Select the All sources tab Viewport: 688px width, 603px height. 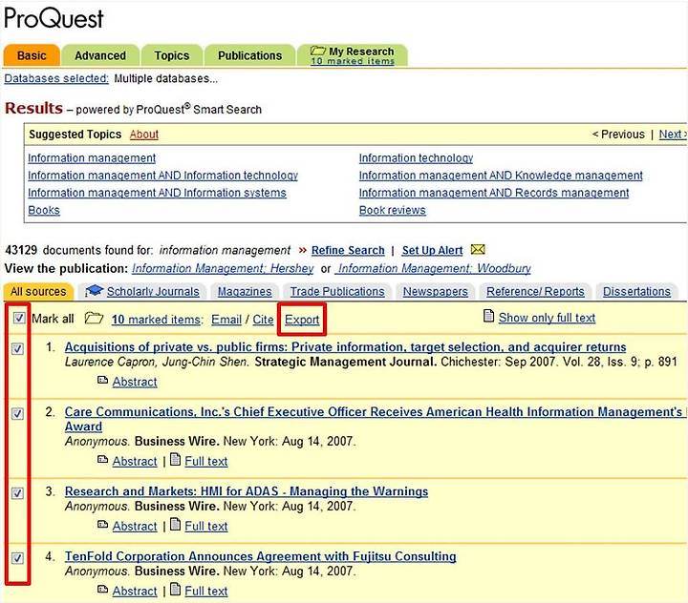(38, 291)
